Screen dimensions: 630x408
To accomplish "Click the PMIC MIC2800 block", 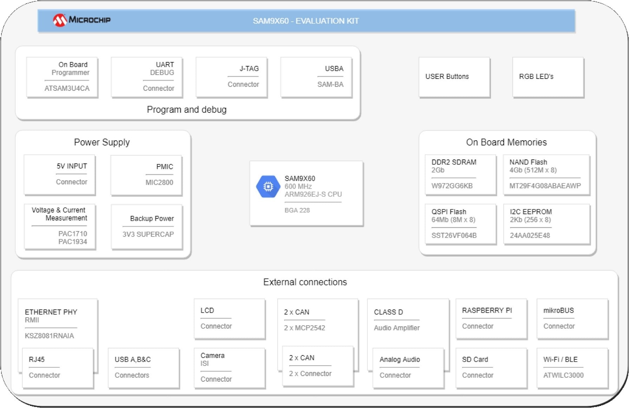I will point(146,175).
